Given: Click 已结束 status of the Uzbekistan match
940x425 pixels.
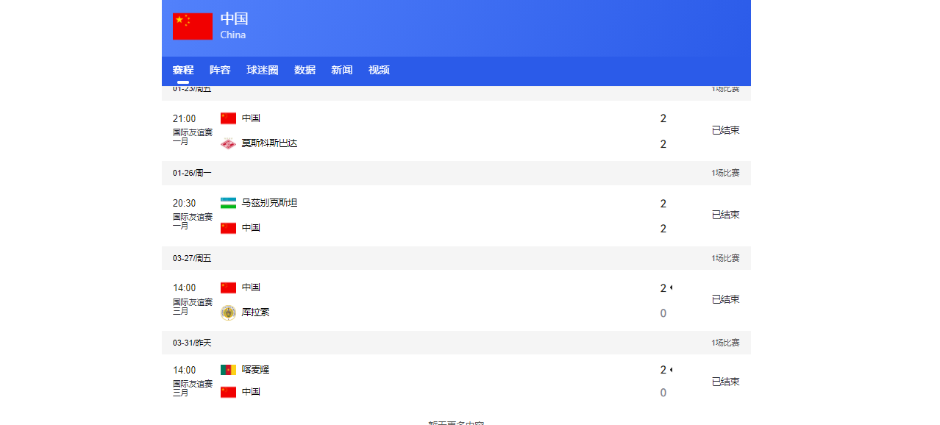Looking at the screenshot, I should click(x=725, y=215).
